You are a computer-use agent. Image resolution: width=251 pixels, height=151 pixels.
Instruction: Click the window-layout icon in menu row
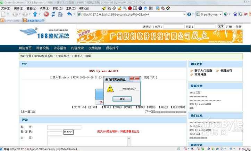(x=135, y=8)
